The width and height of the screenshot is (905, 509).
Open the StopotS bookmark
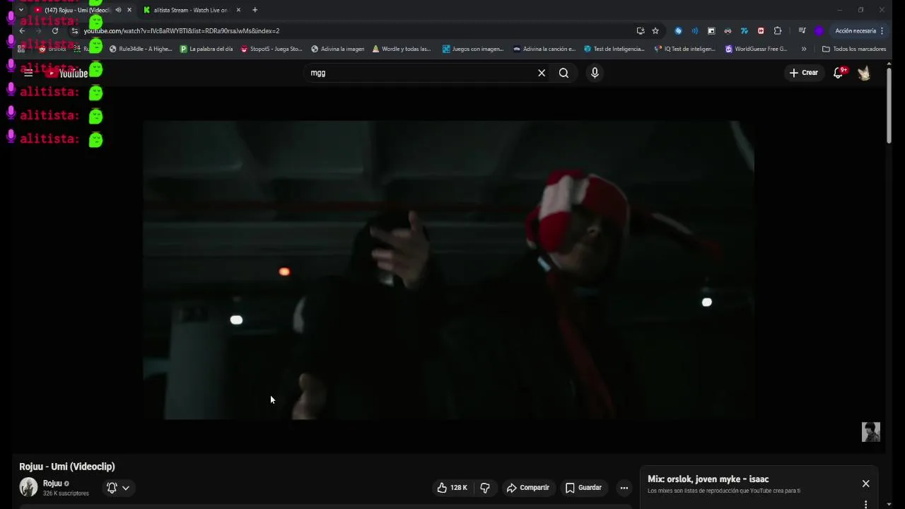pos(271,49)
